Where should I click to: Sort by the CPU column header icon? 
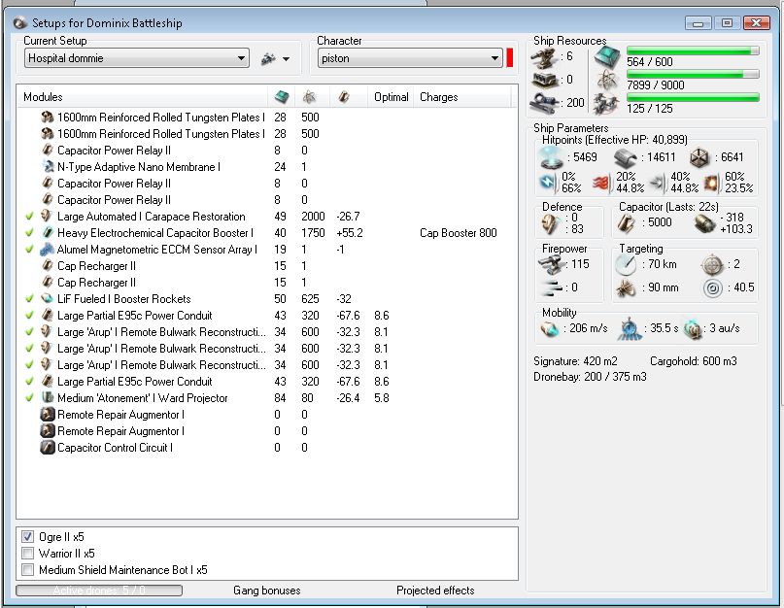(282, 97)
